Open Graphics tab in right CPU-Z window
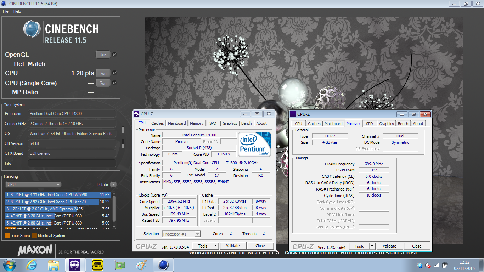 point(387,124)
